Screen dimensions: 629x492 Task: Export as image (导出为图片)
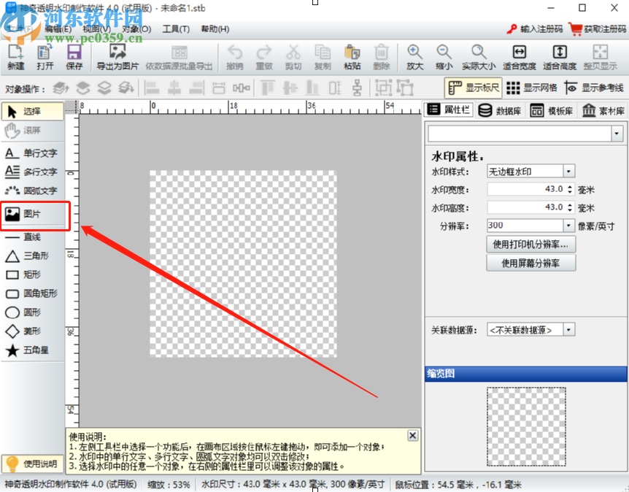pos(117,58)
